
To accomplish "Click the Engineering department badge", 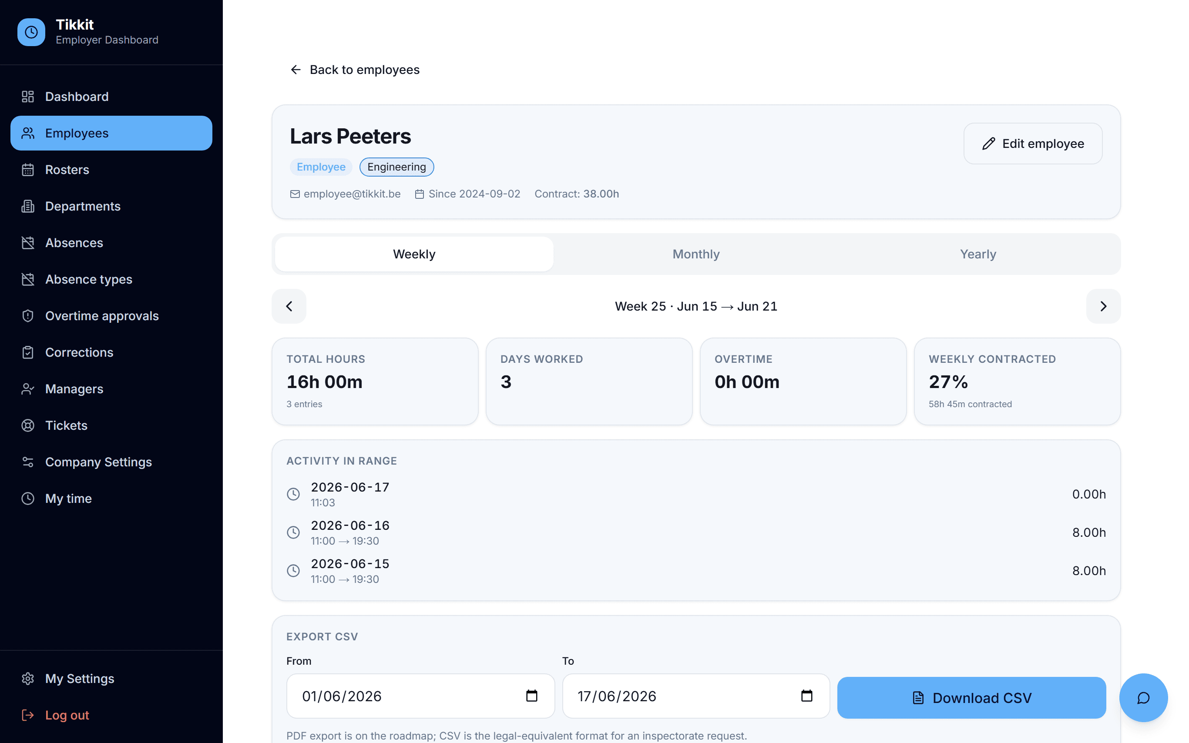I will coord(396,167).
